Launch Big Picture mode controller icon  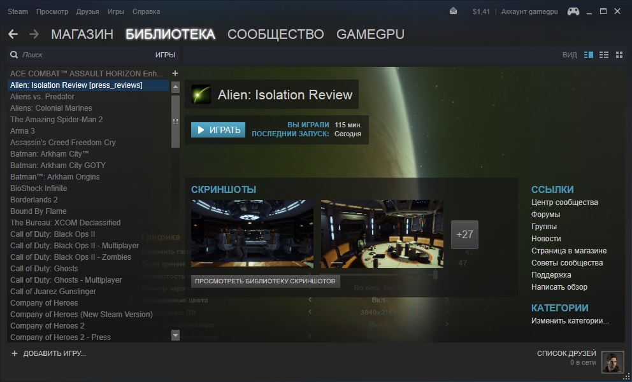(x=573, y=11)
